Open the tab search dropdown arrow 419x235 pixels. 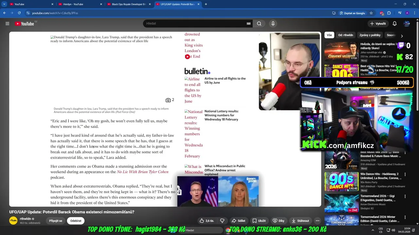tap(4, 4)
